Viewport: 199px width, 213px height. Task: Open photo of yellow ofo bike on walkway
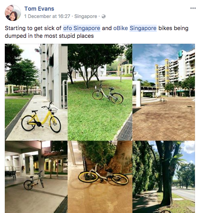tap(36, 92)
